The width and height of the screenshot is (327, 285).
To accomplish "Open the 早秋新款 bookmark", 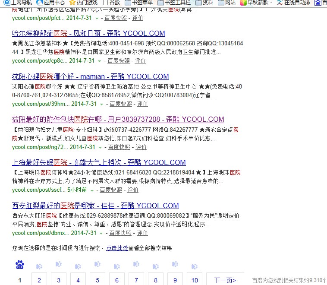I will [x=256, y=3].
